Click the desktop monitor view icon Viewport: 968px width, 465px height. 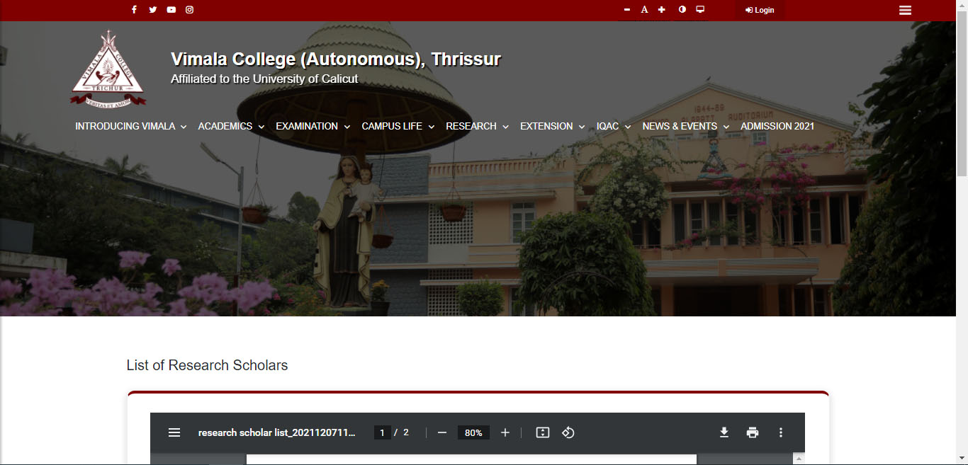700,10
